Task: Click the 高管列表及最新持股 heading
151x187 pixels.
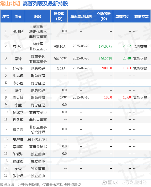Action: [45, 4]
